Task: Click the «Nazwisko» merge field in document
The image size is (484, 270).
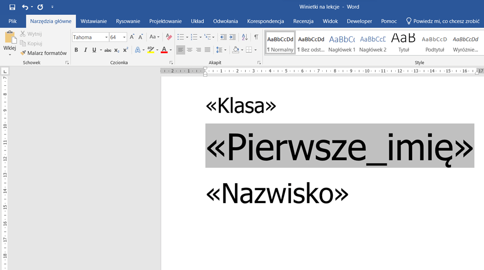Action: point(277,194)
